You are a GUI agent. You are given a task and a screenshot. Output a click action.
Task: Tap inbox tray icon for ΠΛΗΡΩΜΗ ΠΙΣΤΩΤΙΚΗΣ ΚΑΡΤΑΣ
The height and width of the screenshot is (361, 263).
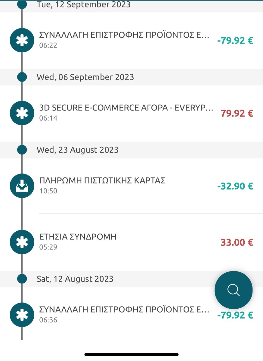pyautogui.click(x=22, y=186)
